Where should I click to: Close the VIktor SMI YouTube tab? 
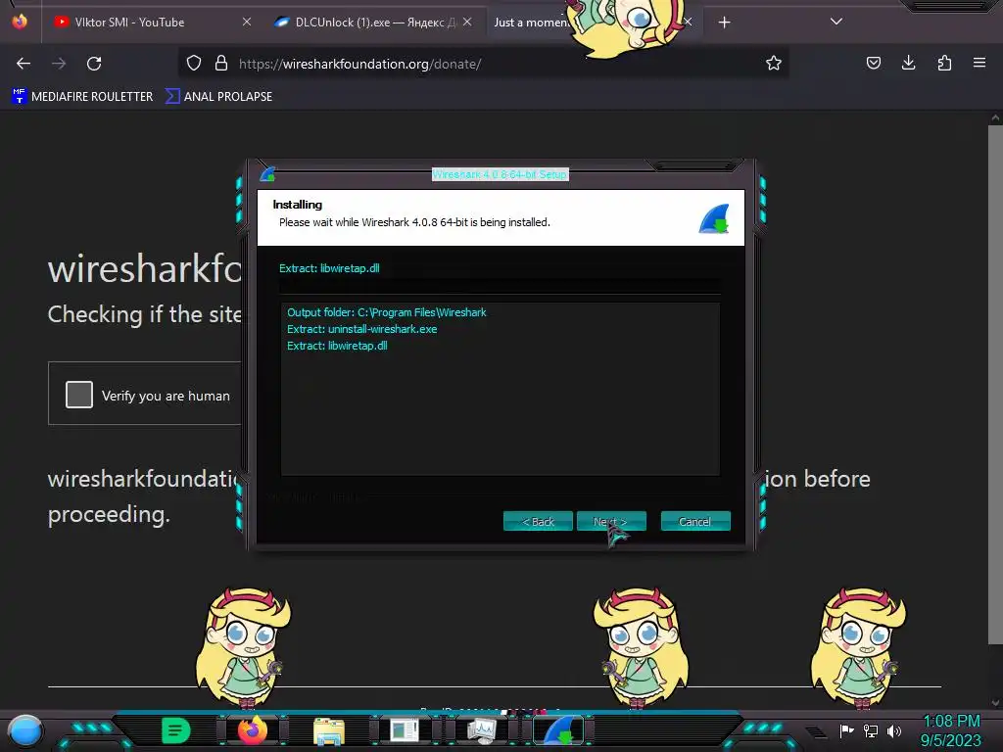pyautogui.click(x=246, y=22)
